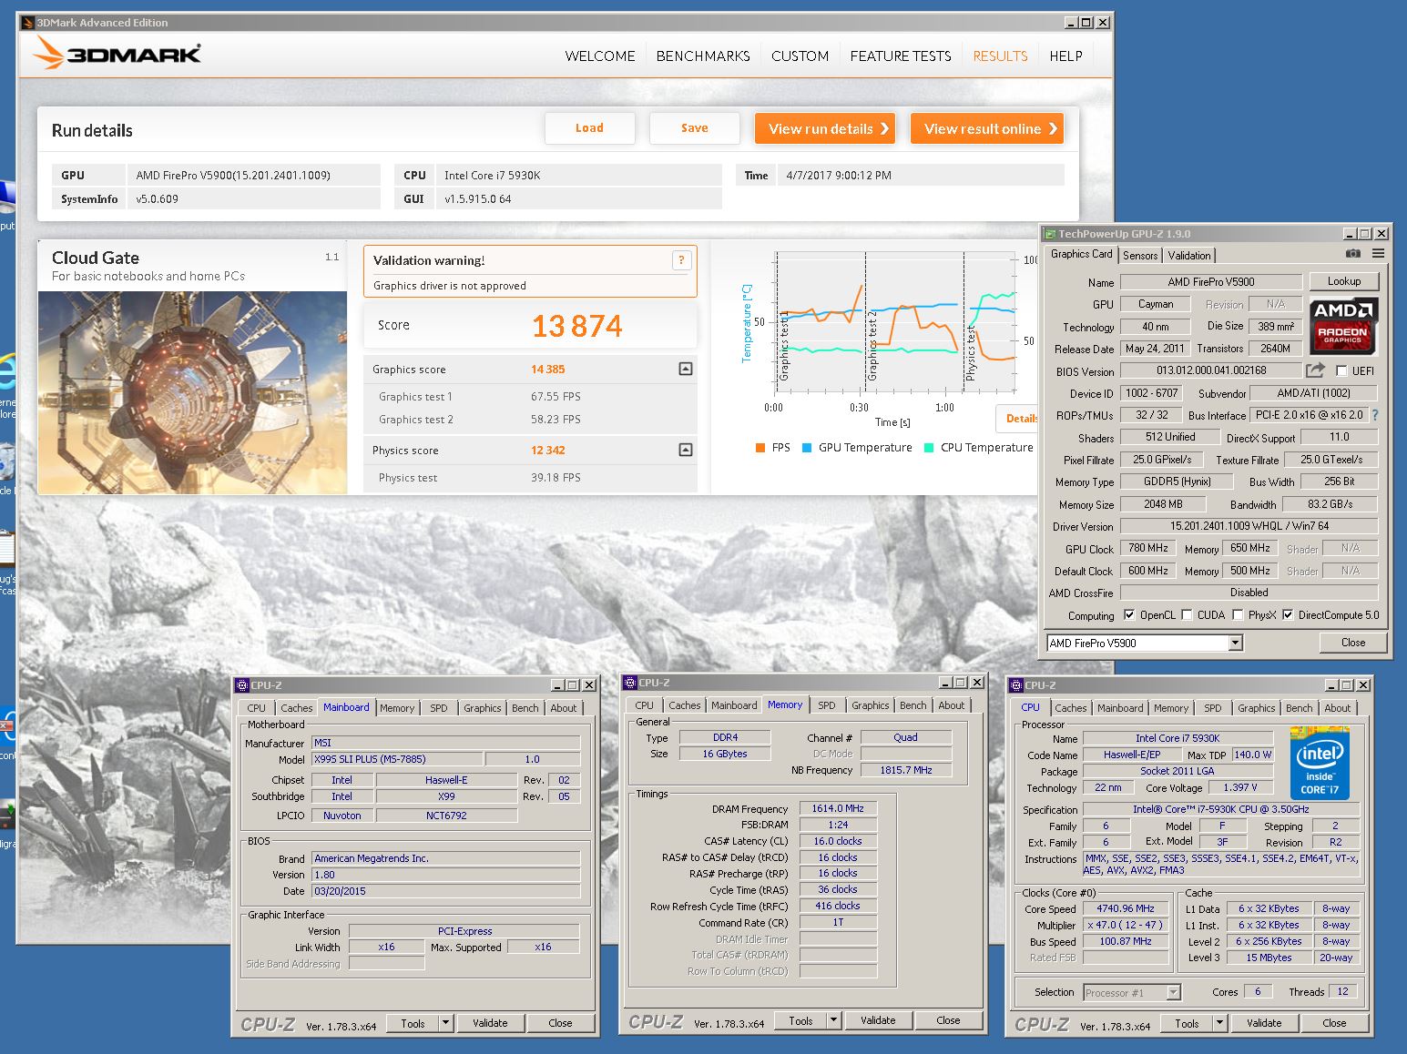
Task: Click the Close button in GPU-Z
Action: tap(1353, 643)
